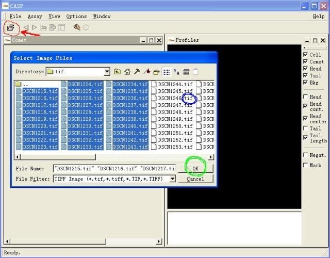Click the open image files toolbar icon
Viewport: 330px width, 258px height.
[10, 27]
